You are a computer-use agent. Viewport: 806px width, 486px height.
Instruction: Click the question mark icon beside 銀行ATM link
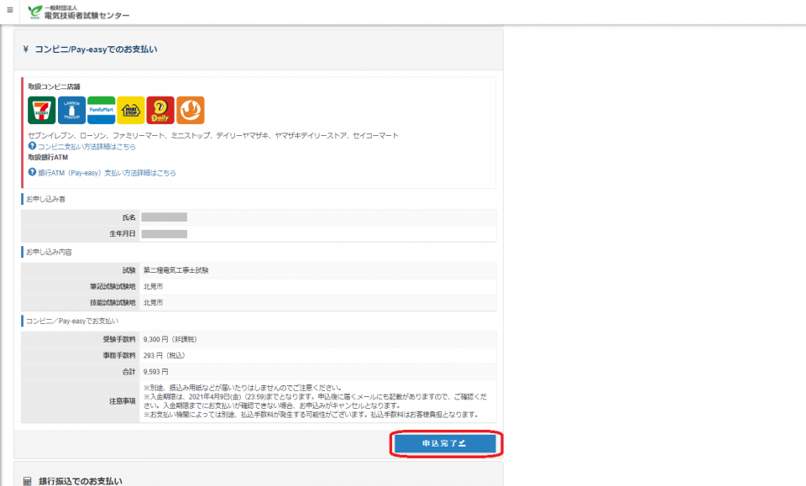[32, 172]
